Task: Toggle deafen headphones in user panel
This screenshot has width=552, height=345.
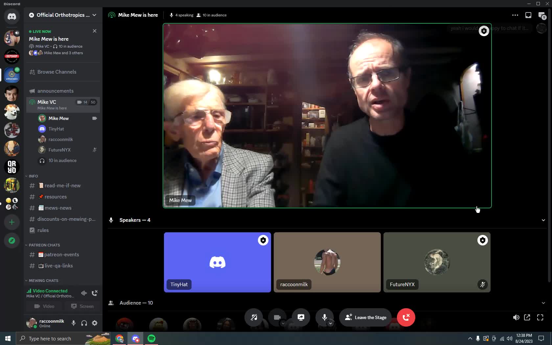Action: click(x=84, y=323)
